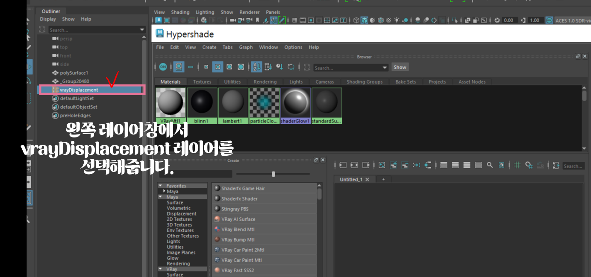
Task: Select the blinn1 material swatch
Action: click(x=202, y=106)
